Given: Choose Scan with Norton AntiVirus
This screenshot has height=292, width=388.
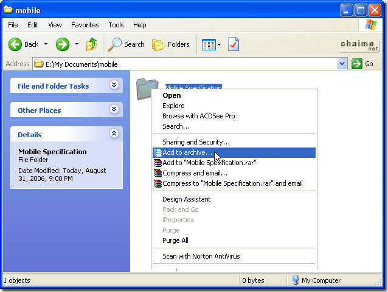Looking at the screenshot, I should pos(201,256).
